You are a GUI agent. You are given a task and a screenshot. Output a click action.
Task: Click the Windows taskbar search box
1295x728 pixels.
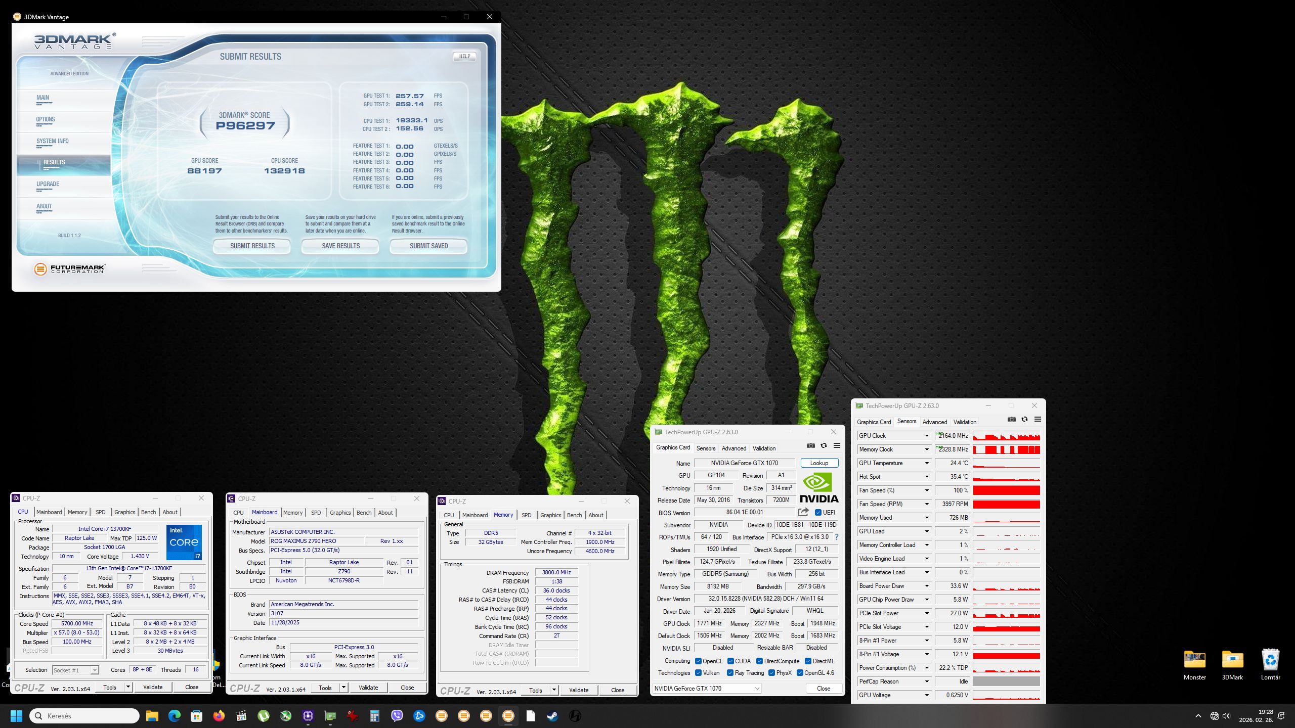tap(84, 716)
